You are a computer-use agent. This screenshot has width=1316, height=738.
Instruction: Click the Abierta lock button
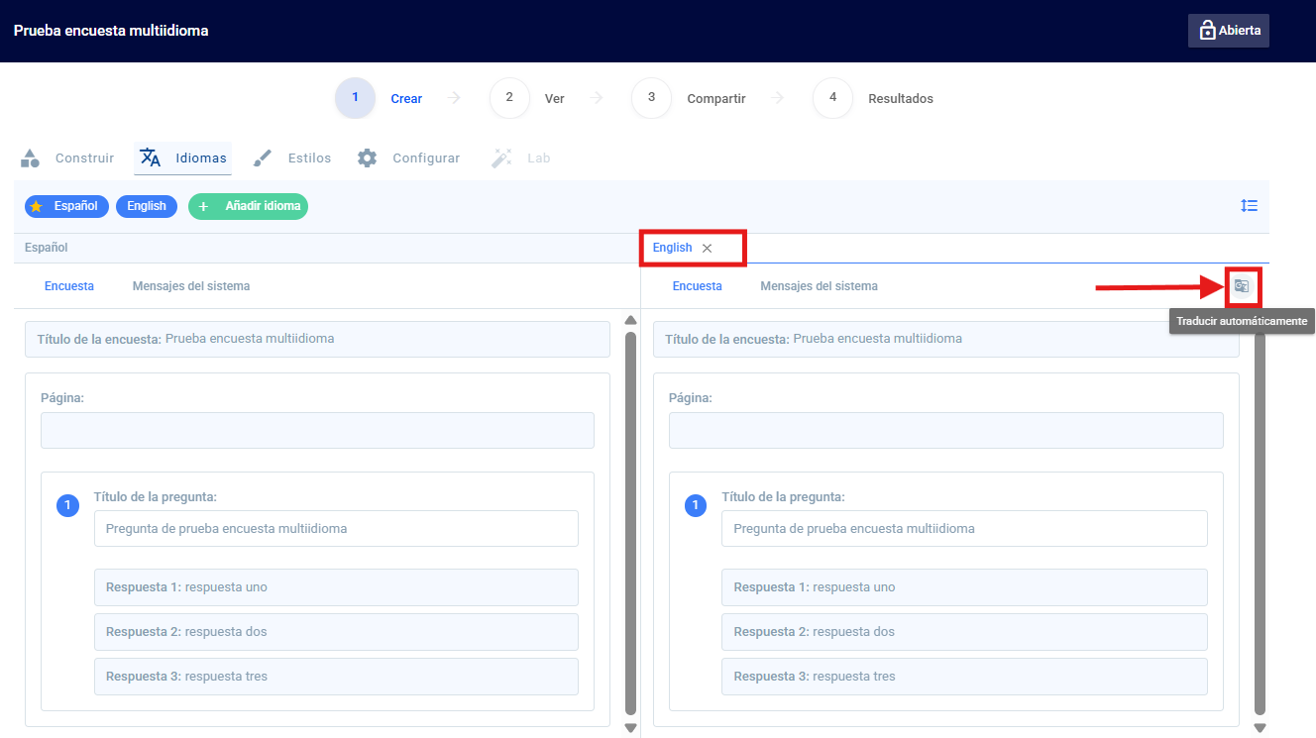point(1229,31)
